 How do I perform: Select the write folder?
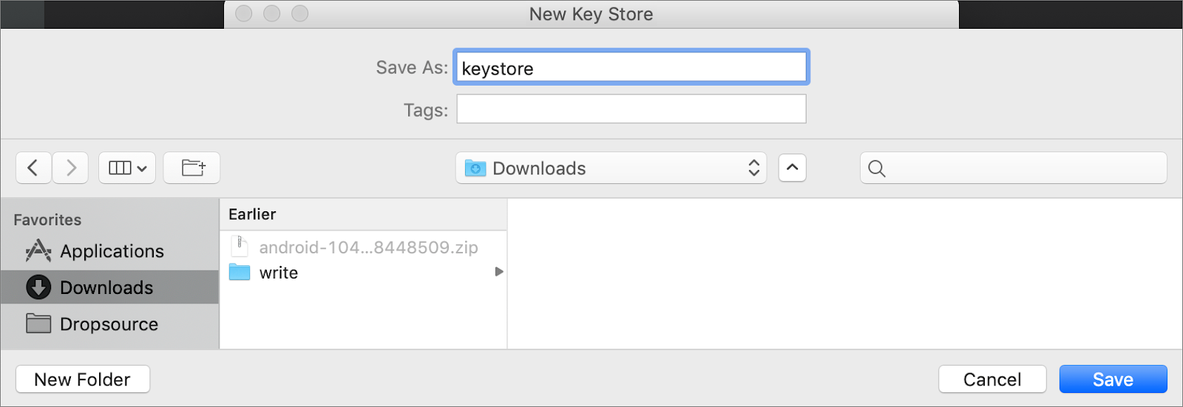tap(279, 273)
